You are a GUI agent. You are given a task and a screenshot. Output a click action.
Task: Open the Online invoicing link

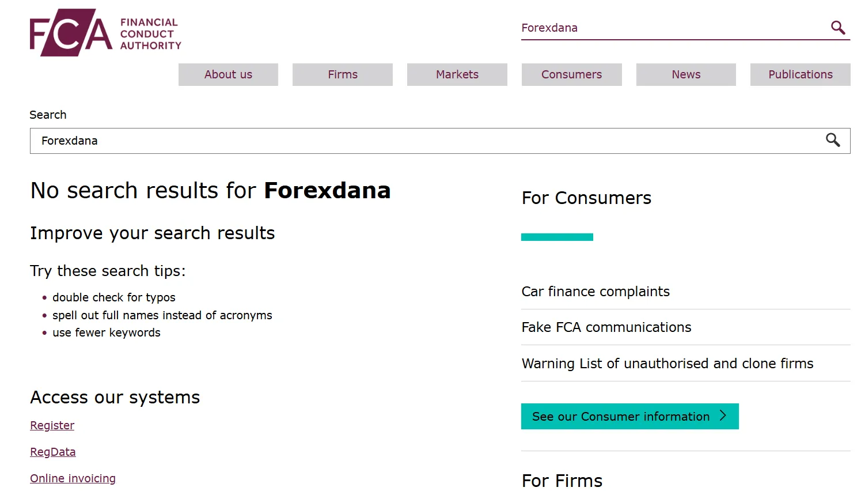pos(73,478)
